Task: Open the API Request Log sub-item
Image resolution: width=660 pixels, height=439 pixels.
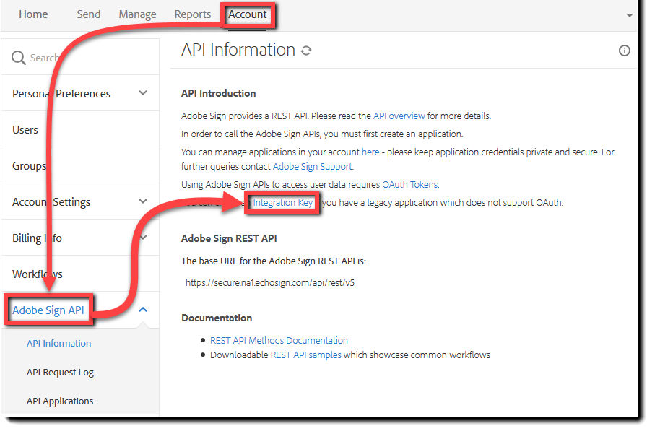Action: tap(60, 373)
